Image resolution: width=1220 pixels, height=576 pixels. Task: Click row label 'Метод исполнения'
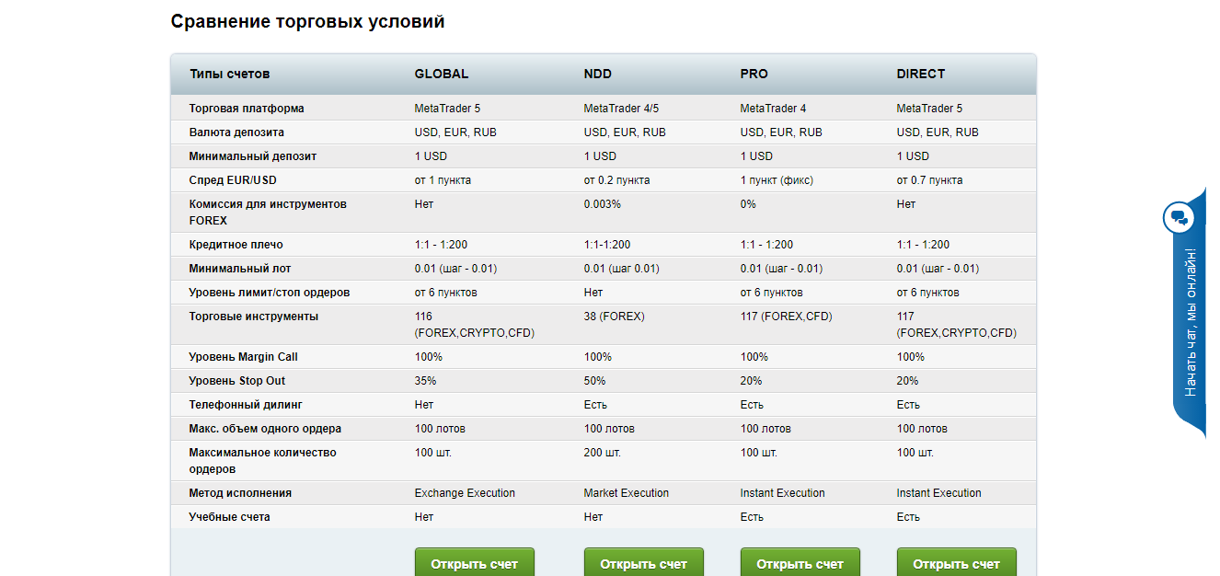tap(240, 493)
